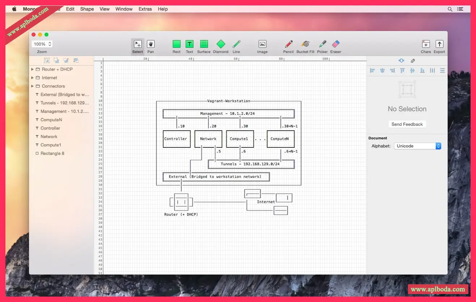Switch to the Pan hand tool
Image resolution: width=476 pixels, height=302 pixels.
[x=151, y=45]
